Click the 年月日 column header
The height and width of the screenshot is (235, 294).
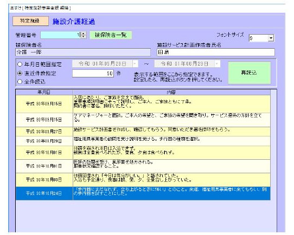point(44,92)
